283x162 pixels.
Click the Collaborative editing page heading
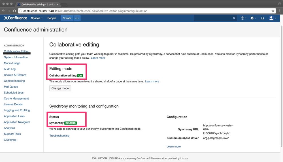(74, 44)
